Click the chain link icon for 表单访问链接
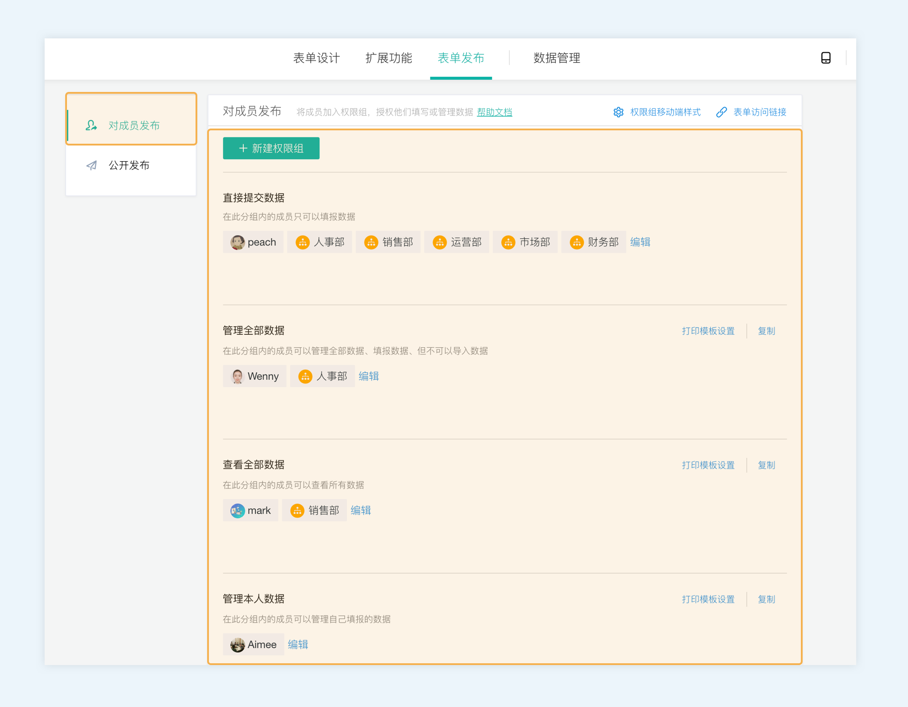This screenshot has width=908, height=707. (x=721, y=112)
